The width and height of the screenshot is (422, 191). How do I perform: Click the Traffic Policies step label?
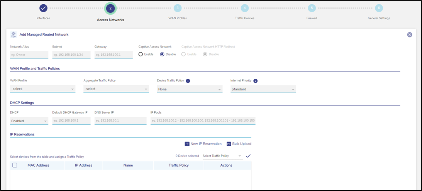tap(245, 18)
